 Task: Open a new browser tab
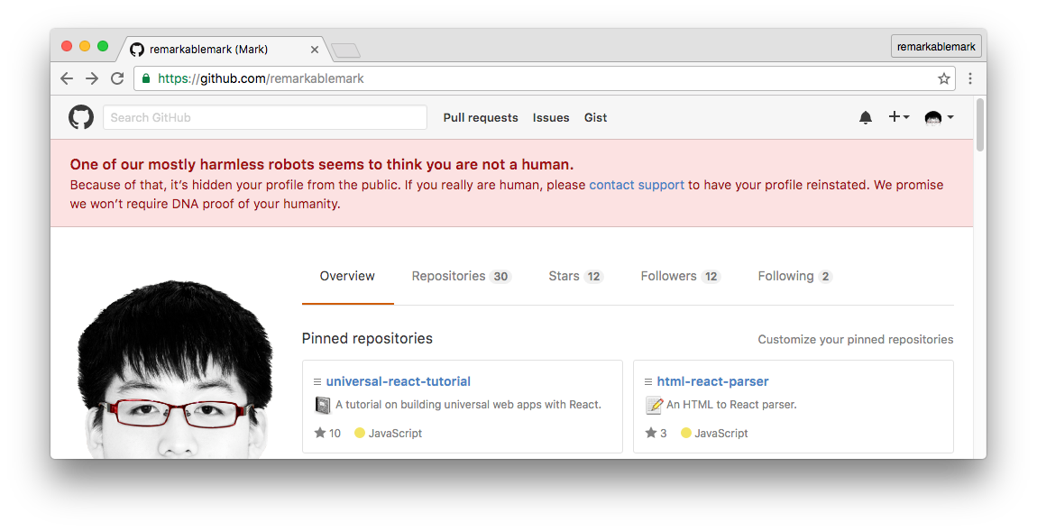pyautogui.click(x=345, y=50)
